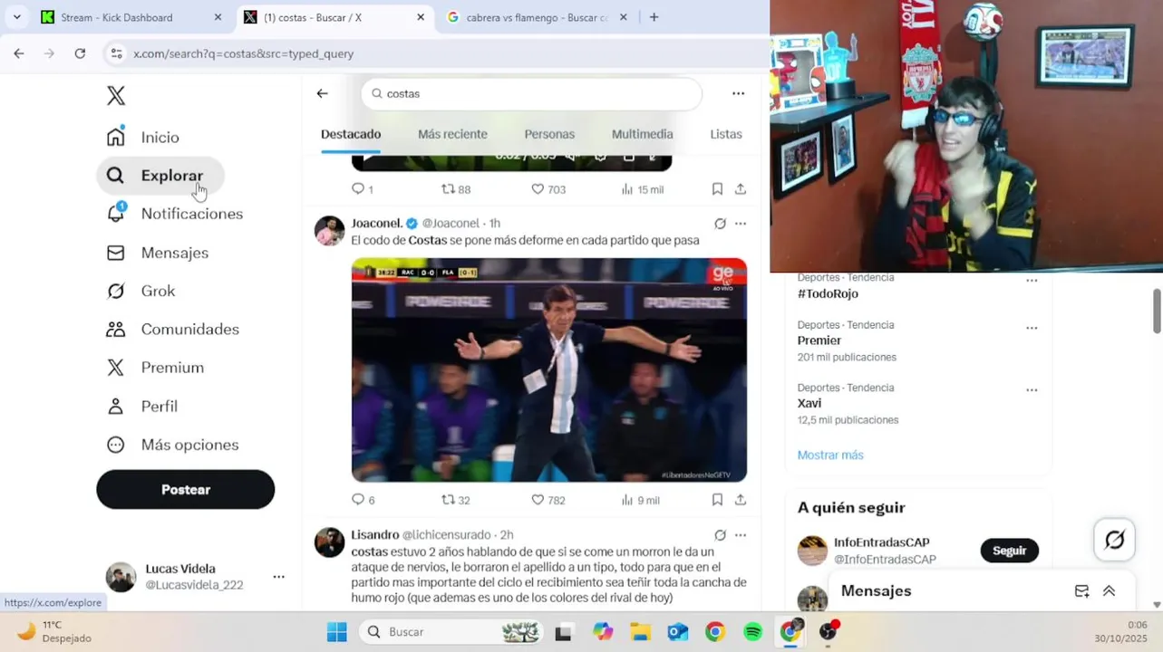This screenshot has width=1163, height=652.
Task: Compose new message in Mensajes drawer
Action: 1081,591
